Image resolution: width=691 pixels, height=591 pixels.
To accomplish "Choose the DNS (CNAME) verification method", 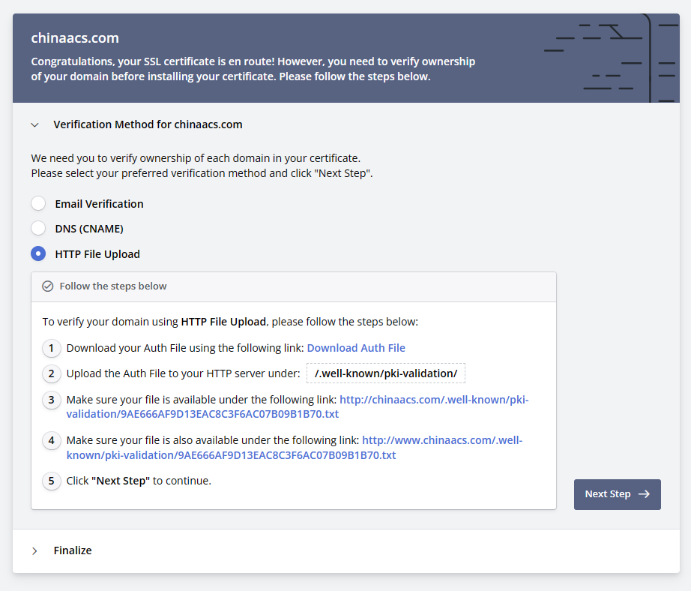I will tap(38, 229).
